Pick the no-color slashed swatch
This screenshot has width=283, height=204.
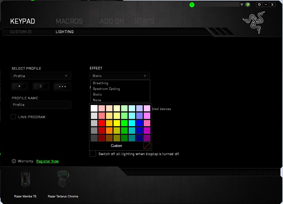pos(147,146)
